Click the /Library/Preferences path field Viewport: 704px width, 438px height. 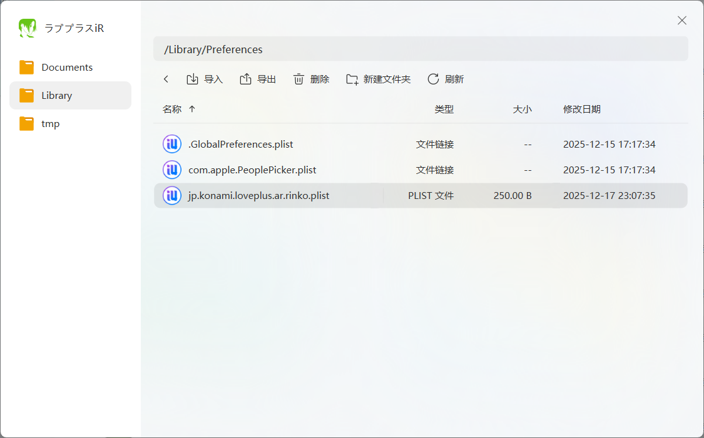point(421,49)
